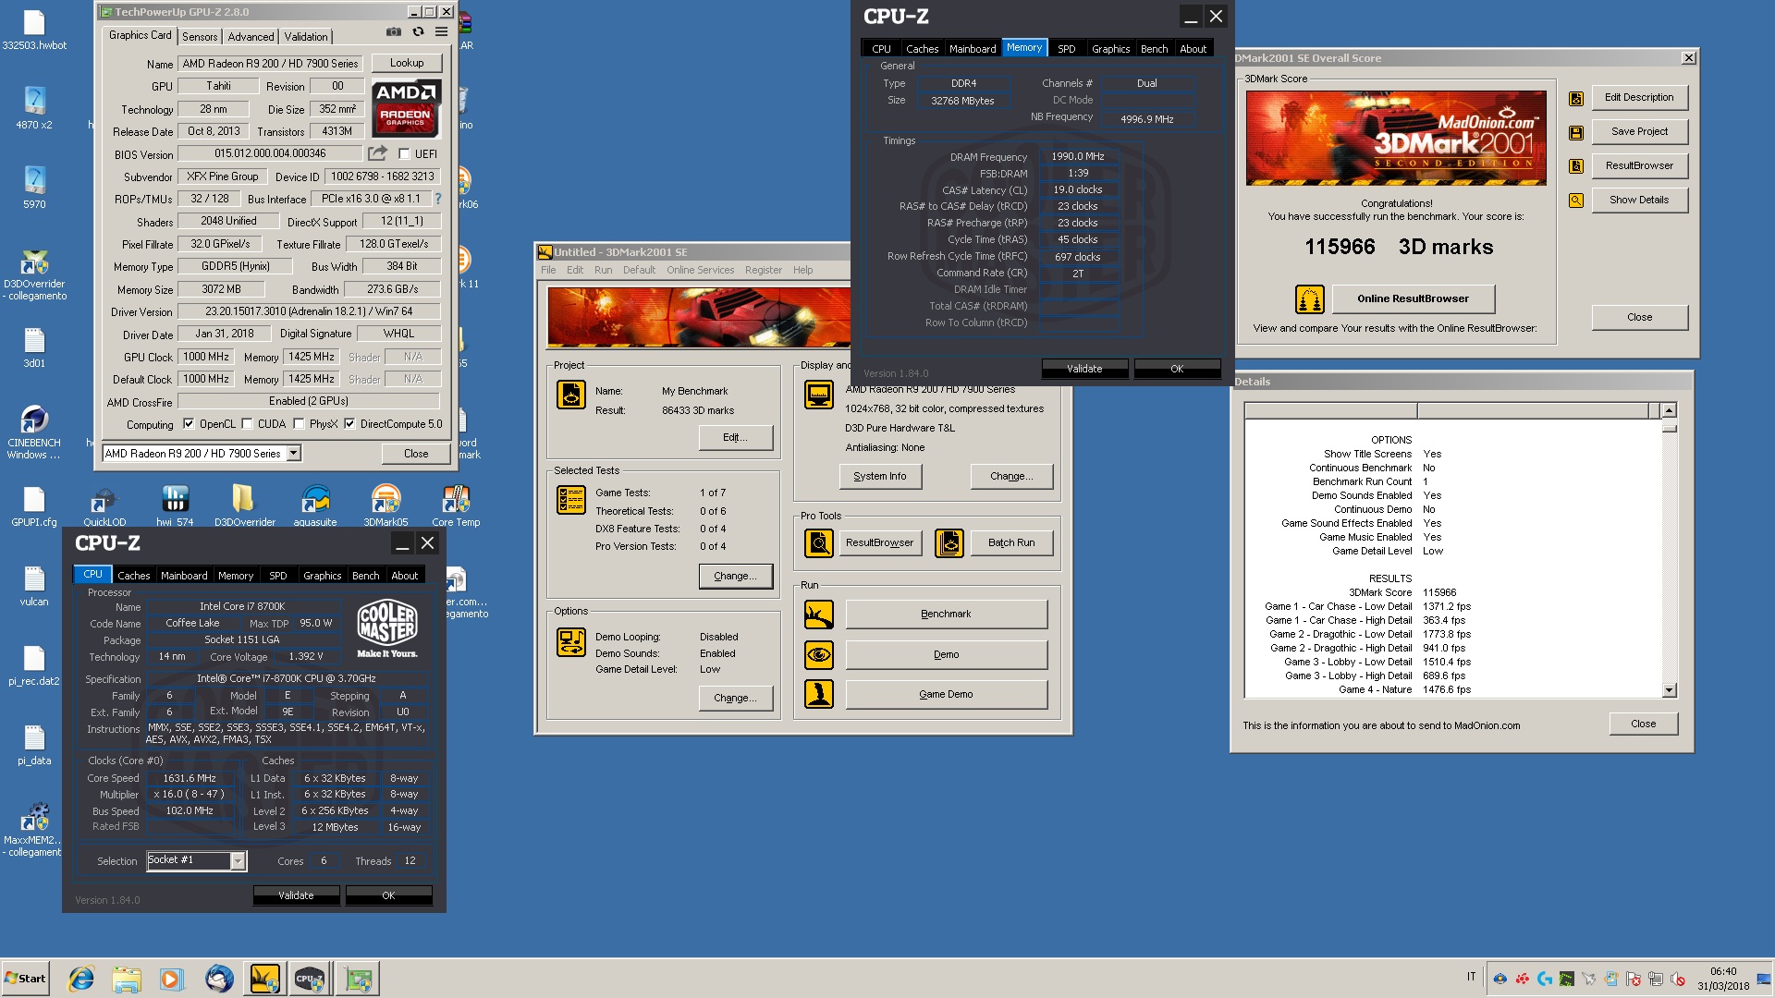The width and height of the screenshot is (1775, 998).
Task: Open Internet Explorer from the taskbar
Action: 81,979
